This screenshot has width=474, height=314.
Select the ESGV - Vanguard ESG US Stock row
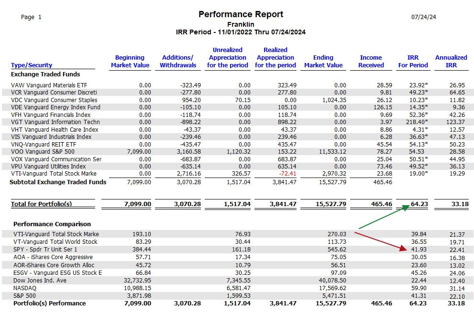(238, 272)
